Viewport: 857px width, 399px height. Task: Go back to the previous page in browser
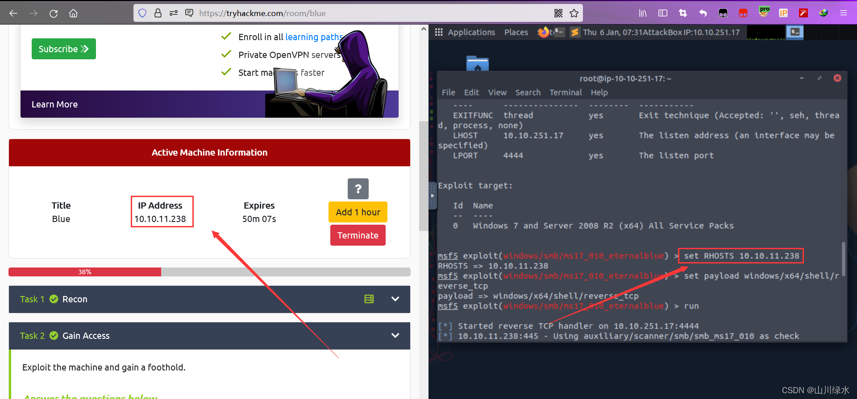click(x=13, y=13)
